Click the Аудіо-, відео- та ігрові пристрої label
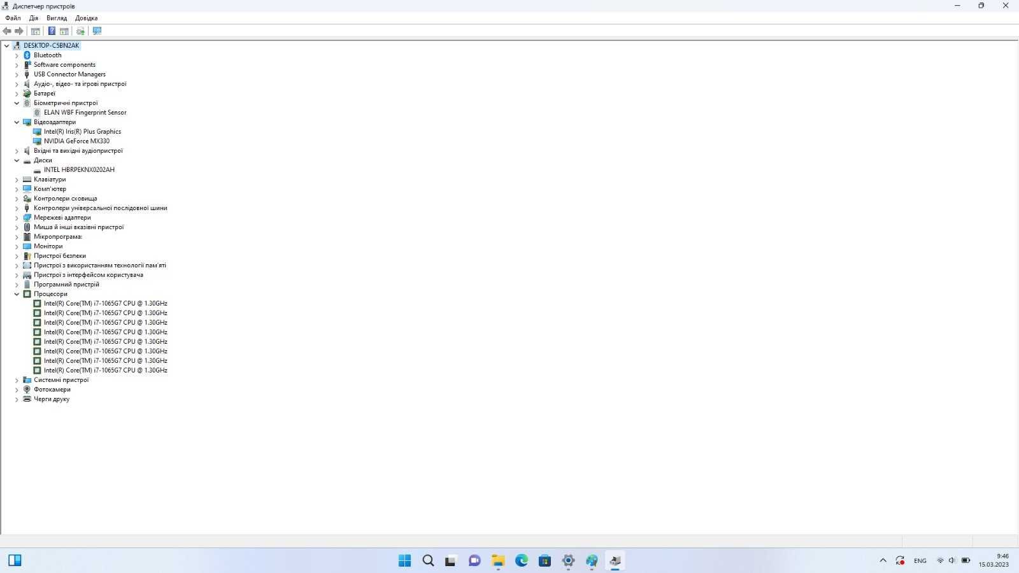1019x573 pixels. click(80, 83)
